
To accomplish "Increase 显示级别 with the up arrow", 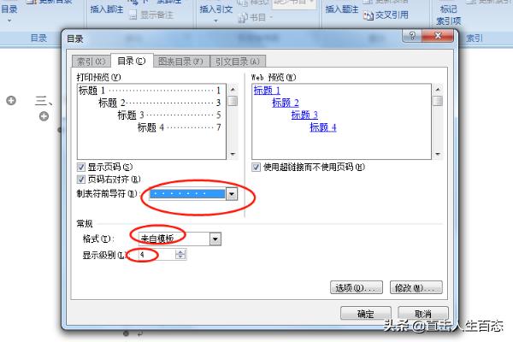I will point(180,252).
